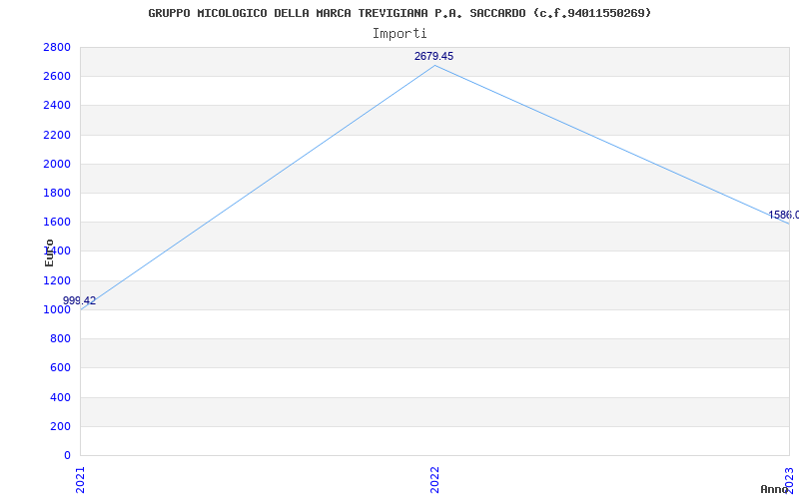Click the 2023 x-axis label
The height and width of the screenshot is (499, 799).
point(789,480)
